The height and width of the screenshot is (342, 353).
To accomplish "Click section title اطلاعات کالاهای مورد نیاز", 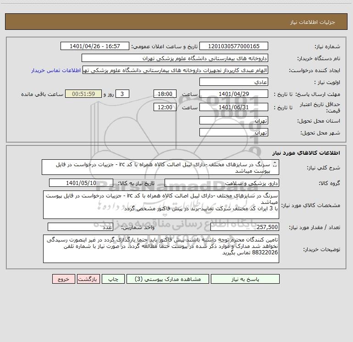I will coord(306,153).
